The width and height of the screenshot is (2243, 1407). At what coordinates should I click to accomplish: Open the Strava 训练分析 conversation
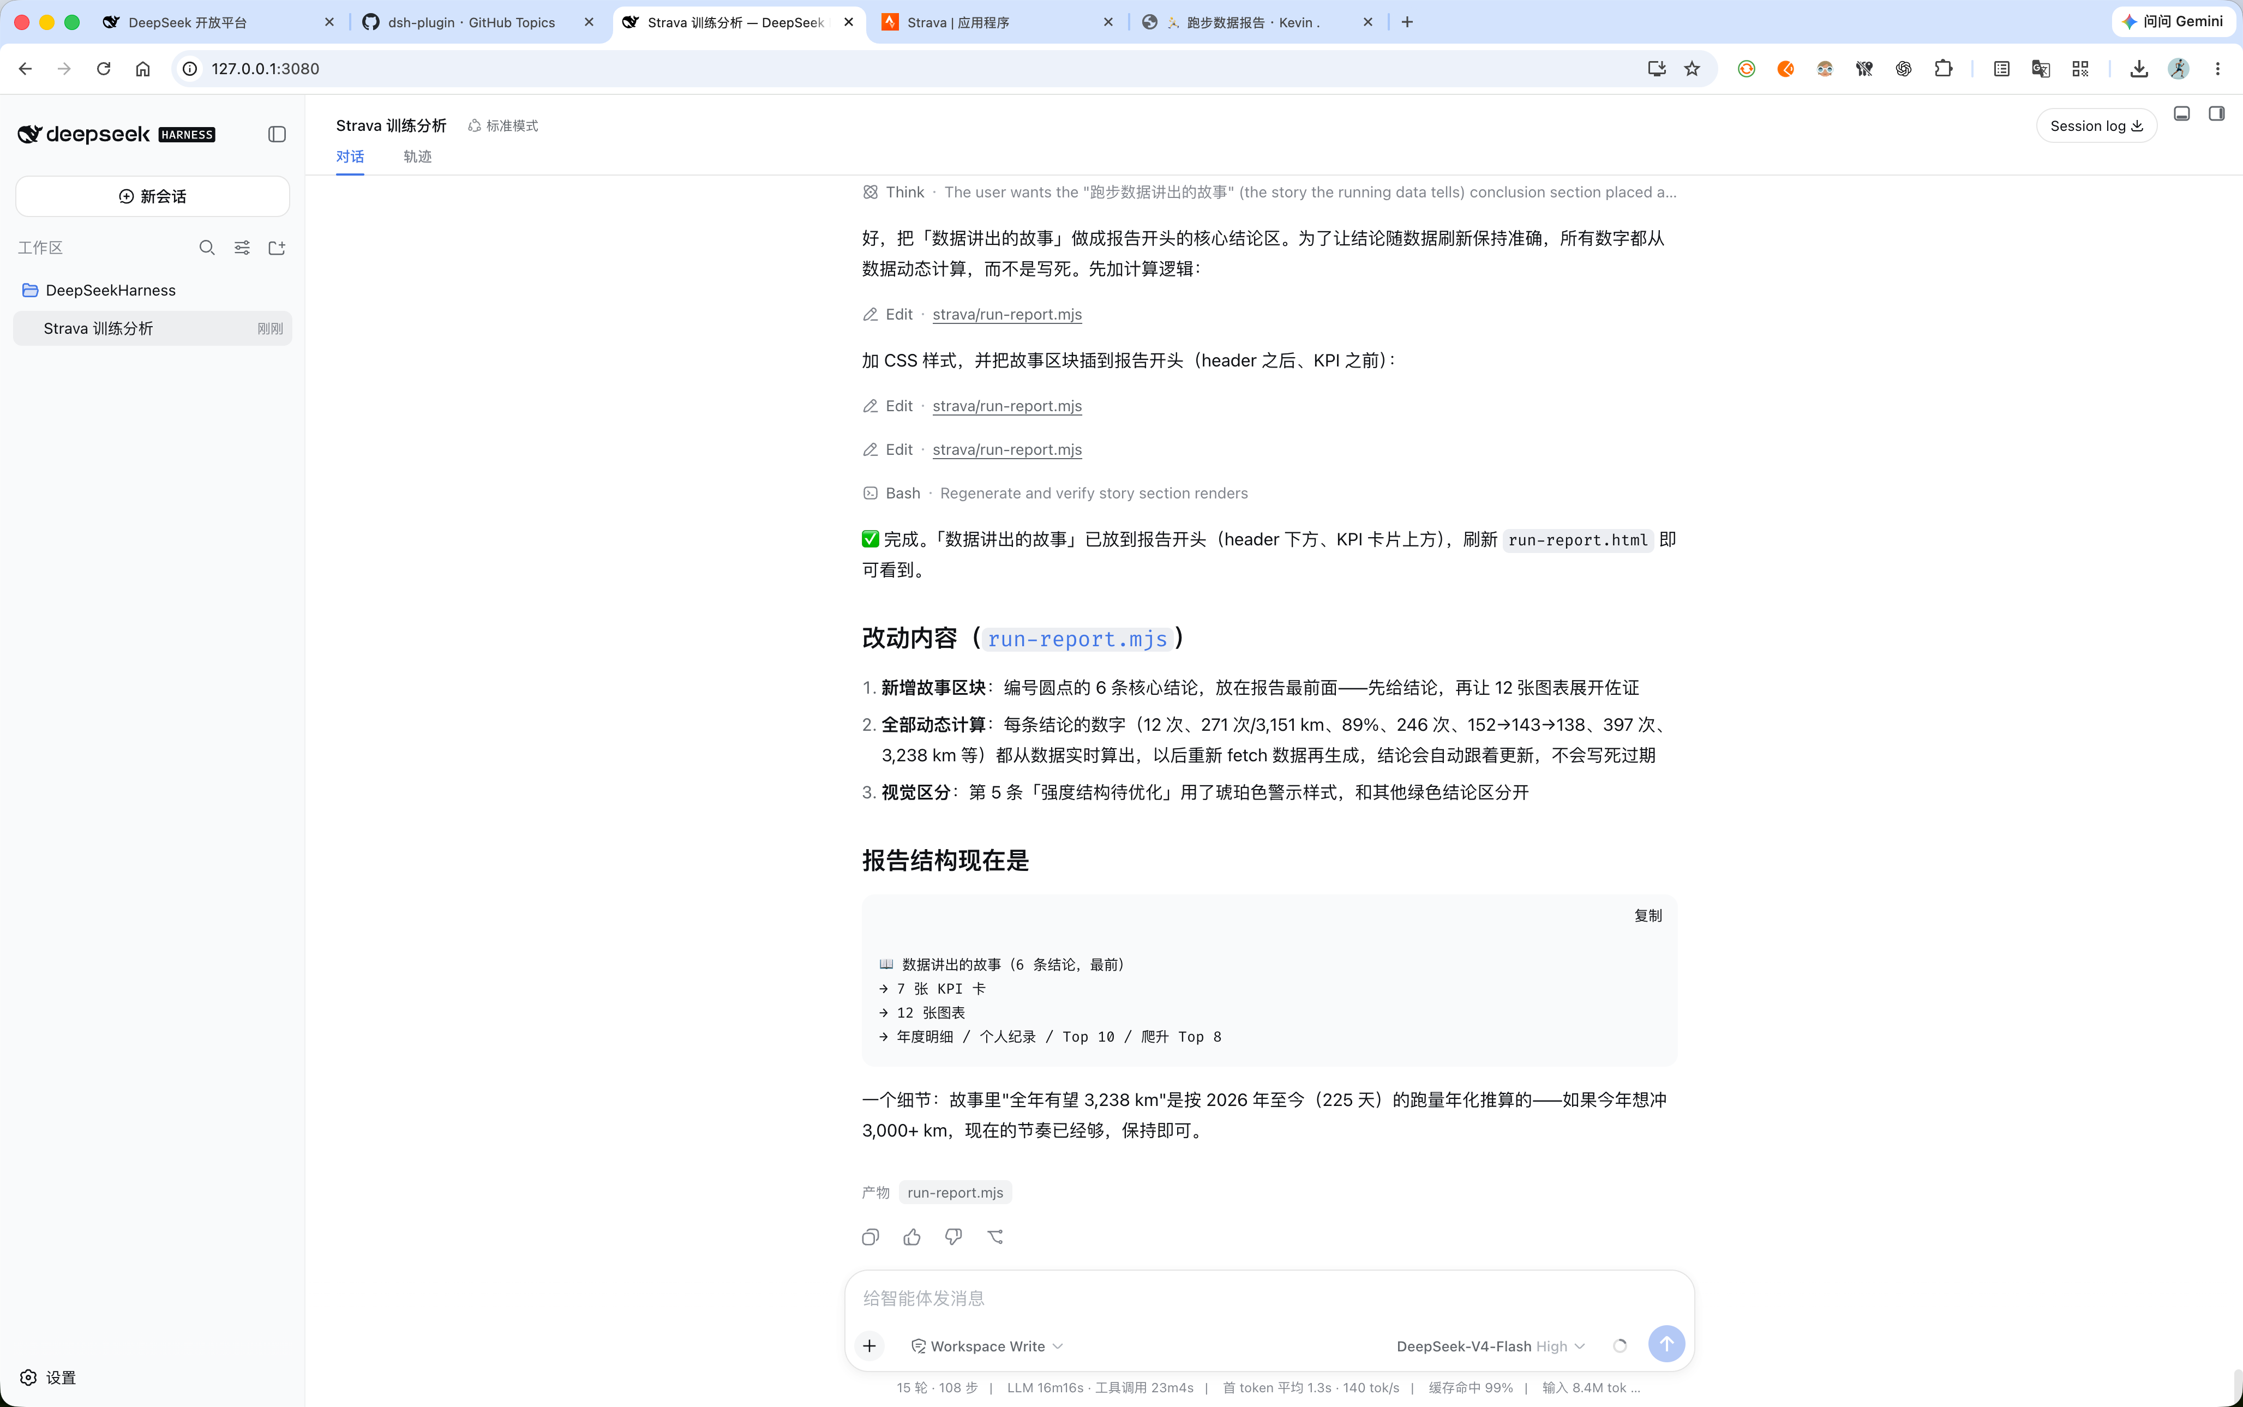[153, 328]
